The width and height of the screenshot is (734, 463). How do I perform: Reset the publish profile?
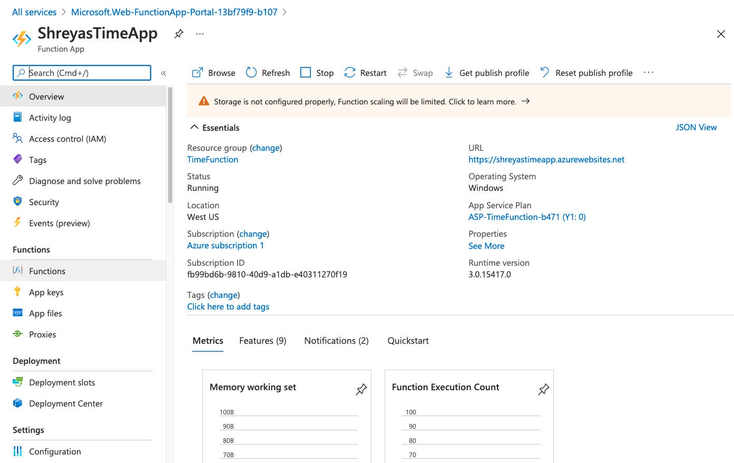586,73
